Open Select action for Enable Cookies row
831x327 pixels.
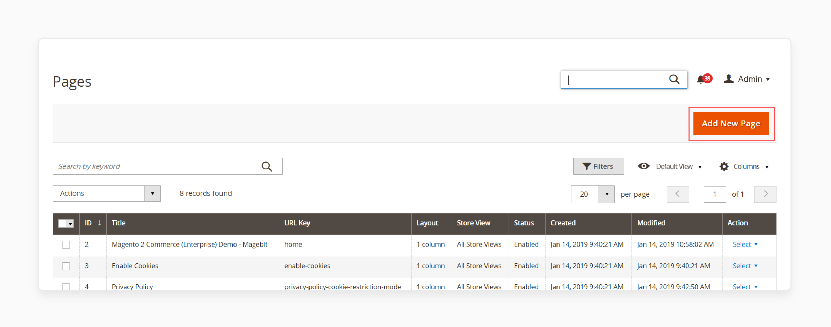745,266
